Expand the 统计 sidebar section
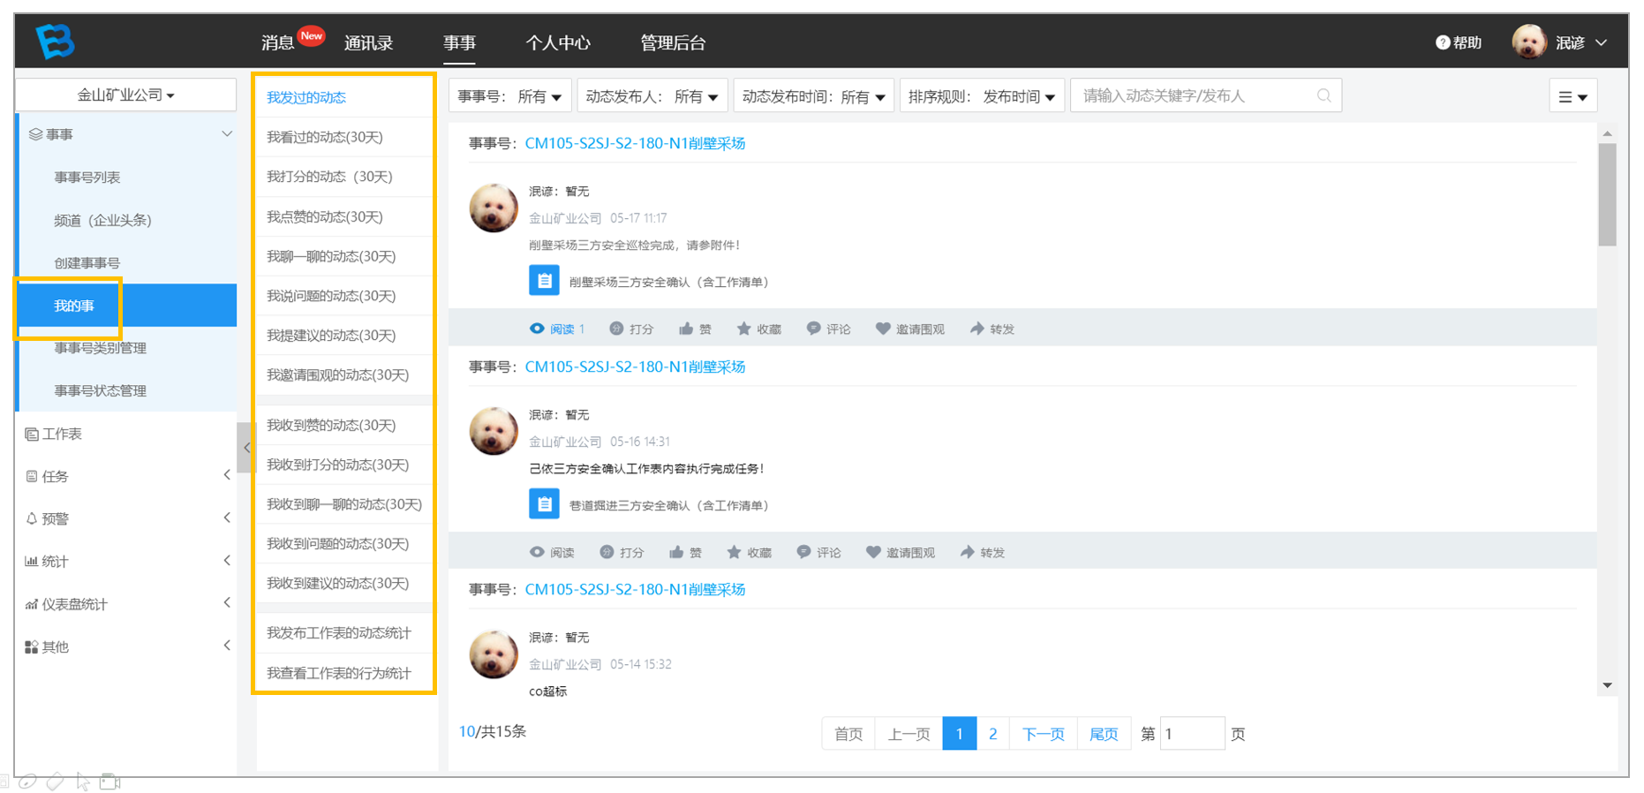Screen dimensions: 1644x793 point(126,561)
